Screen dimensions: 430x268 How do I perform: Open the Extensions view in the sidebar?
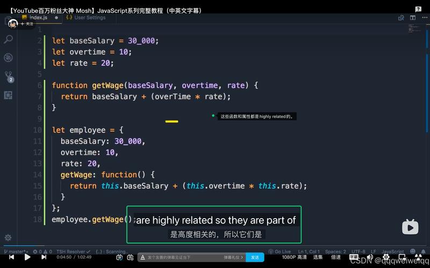8,95
